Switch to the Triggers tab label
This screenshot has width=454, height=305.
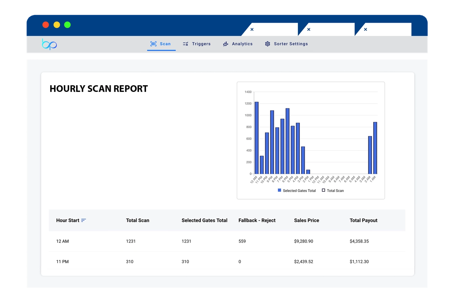pos(201,44)
